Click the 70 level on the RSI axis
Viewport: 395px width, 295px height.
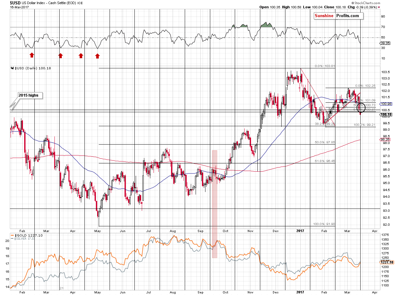(382, 27)
